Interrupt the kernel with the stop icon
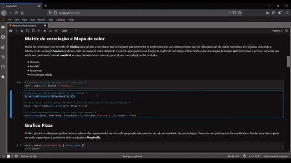Image resolution: width=291 pixels, height=163 pixels. tap(45, 31)
